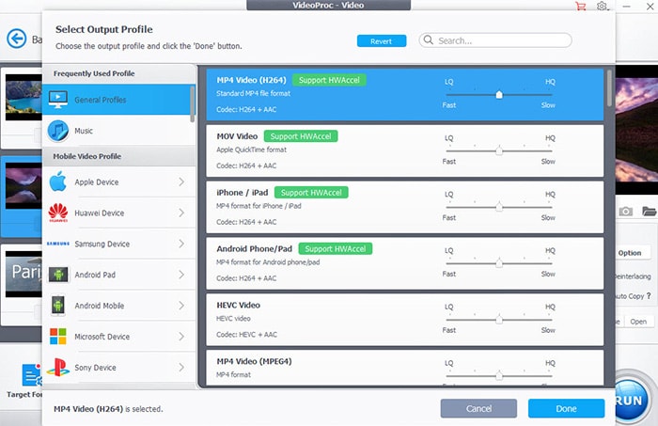Confirm with the Done button
This screenshot has width=658, height=426.
(566, 408)
